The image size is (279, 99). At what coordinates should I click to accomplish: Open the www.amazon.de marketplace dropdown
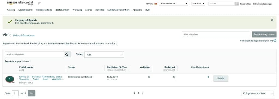(174, 4)
